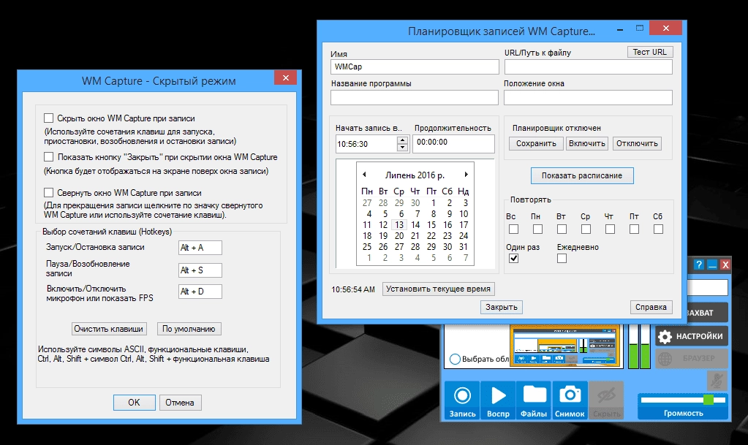Image resolution: width=748 pixels, height=445 pixels.
Task: Enable 'Скрыть окно WM Capture при записи' checkbox
Action: point(49,118)
